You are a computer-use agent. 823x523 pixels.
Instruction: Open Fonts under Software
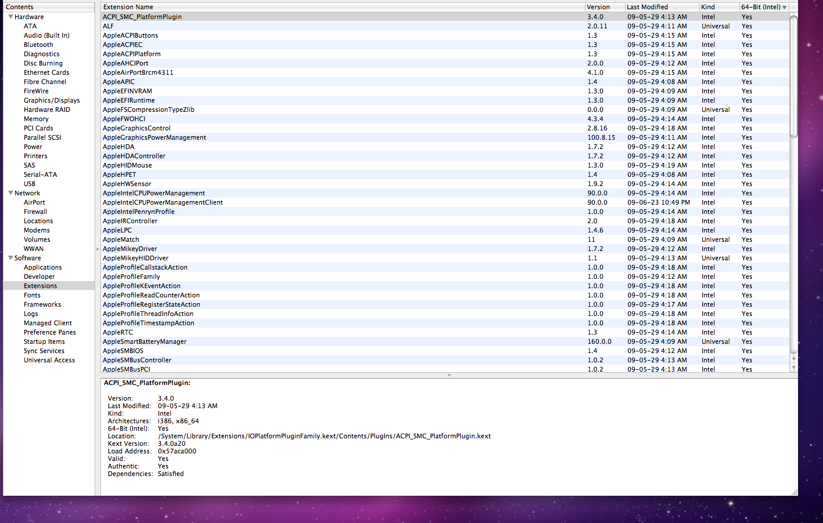(x=32, y=295)
